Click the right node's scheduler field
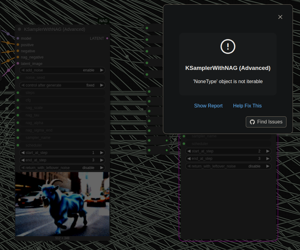The width and height of the screenshot is (300, 250). tap(229, 144)
